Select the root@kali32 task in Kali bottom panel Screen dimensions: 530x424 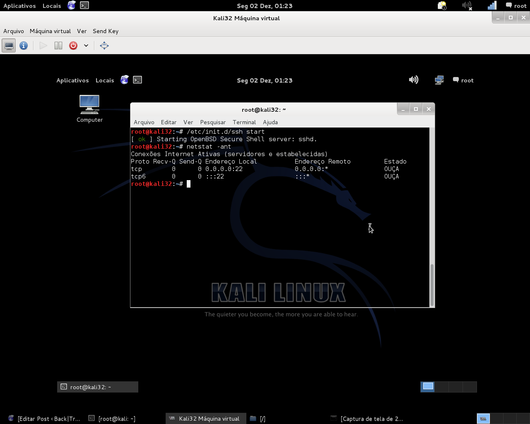98,387
